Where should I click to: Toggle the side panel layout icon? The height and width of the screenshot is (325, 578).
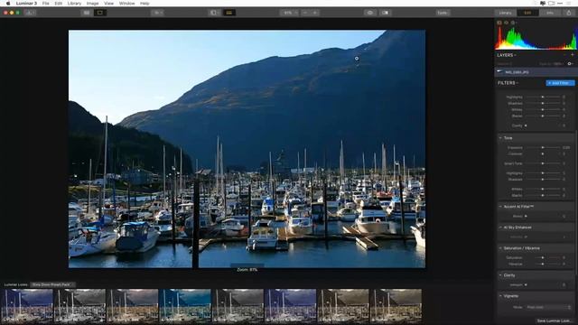coord(214,13)
